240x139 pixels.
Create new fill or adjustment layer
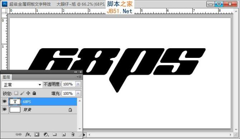click(46, 134)
